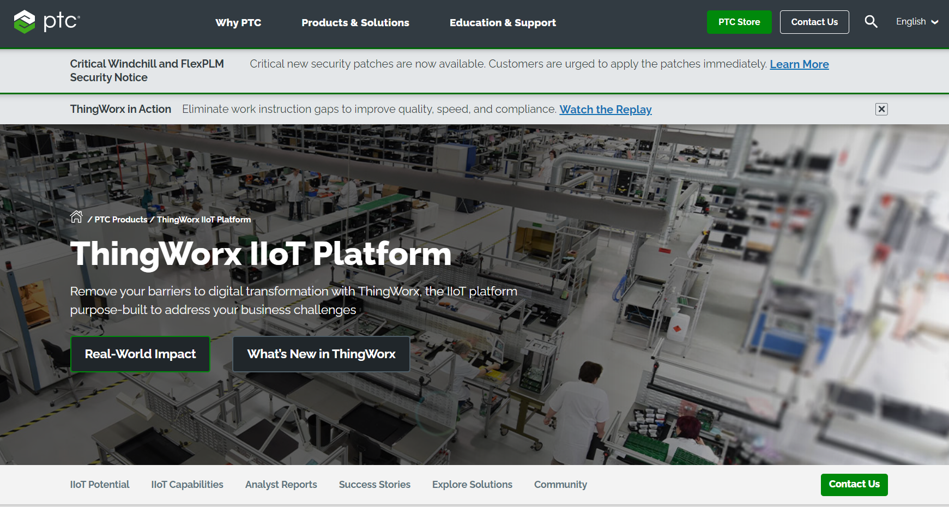The height and width of the screenshot is (507, 949).
Task: Dismiss the ThingWorx in Action banner
Action: coord(881,109)
